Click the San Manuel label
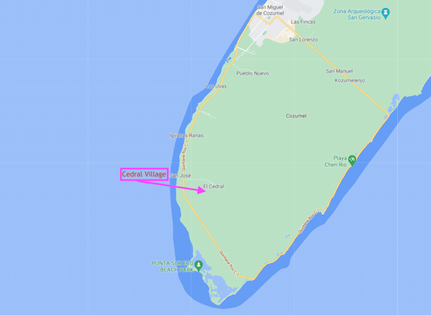431x315 pixels. 339,71
